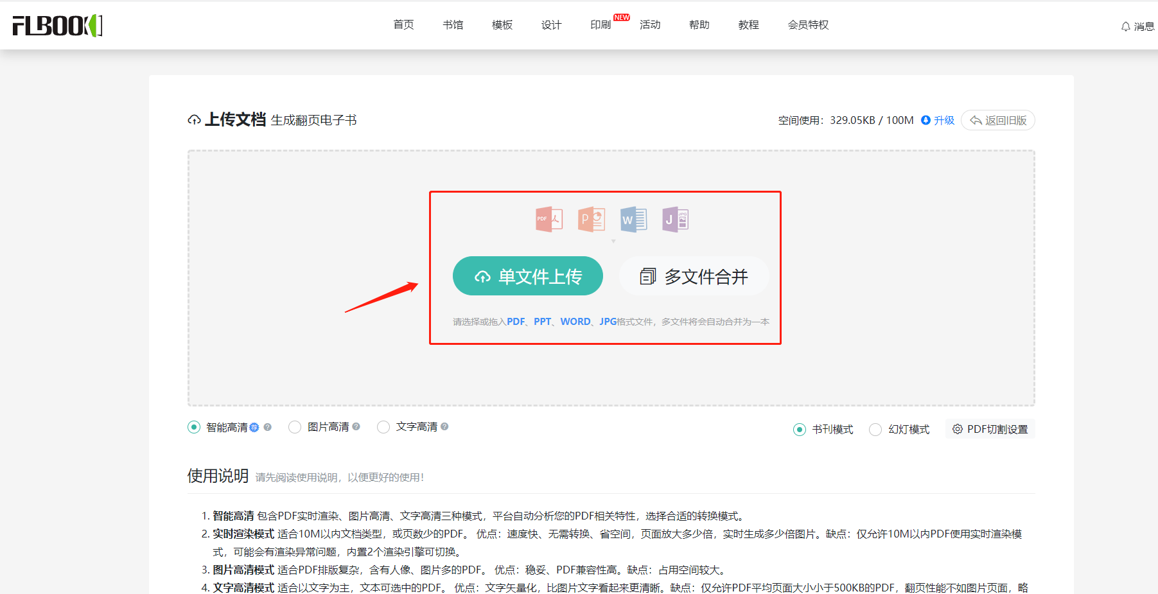Click help icon beside 图片高清

(x=356, y=426)
